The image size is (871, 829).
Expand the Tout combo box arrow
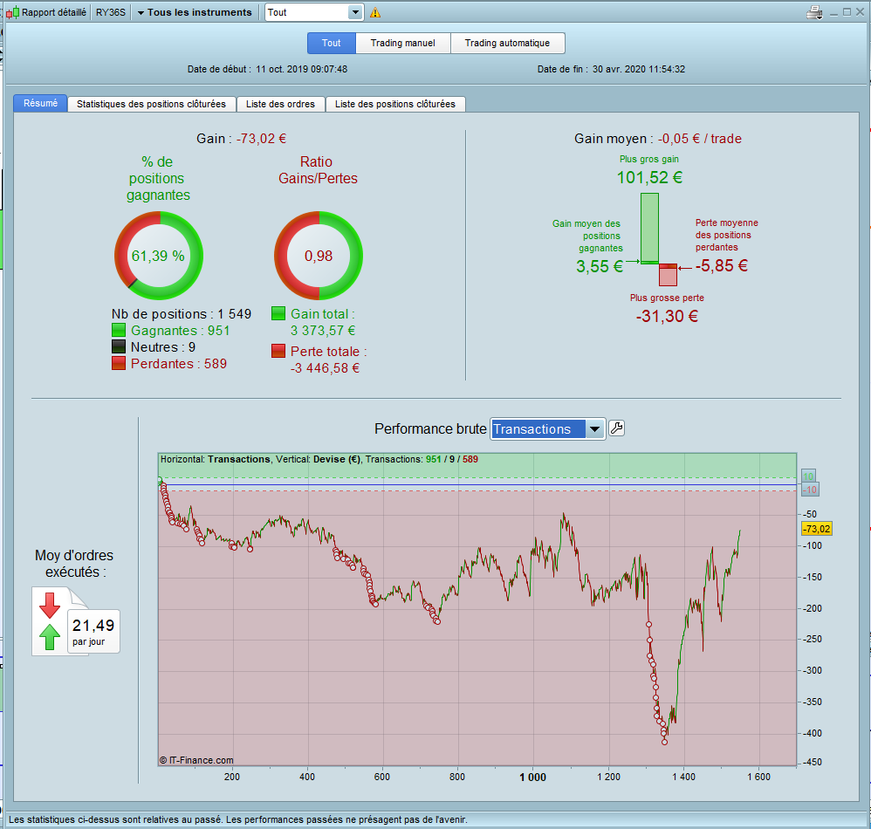(x=355, y=12)
